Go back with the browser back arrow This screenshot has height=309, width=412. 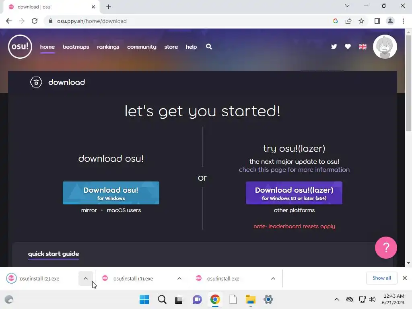pyautogui.click(x=9, y=21)
